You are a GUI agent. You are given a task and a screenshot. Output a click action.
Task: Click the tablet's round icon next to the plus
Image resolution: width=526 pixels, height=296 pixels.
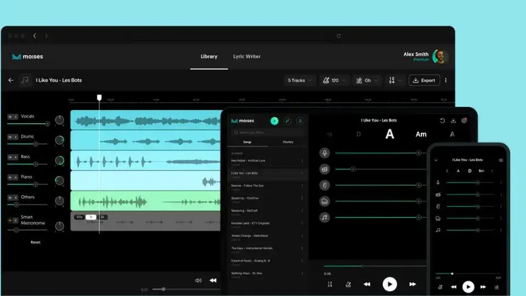click(x=287, y=121)
